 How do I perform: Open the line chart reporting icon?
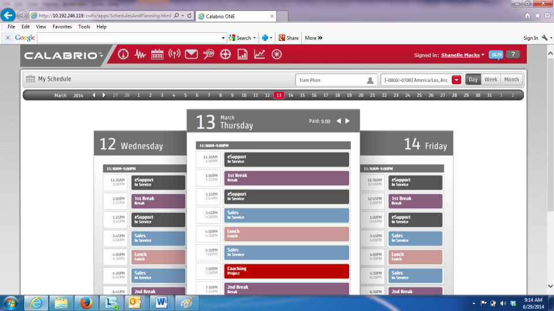tap(259, 54)
